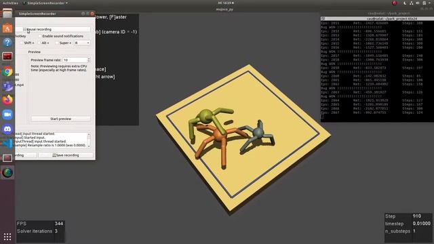Click the battery icon in top bar

click(x=425, y=3)
